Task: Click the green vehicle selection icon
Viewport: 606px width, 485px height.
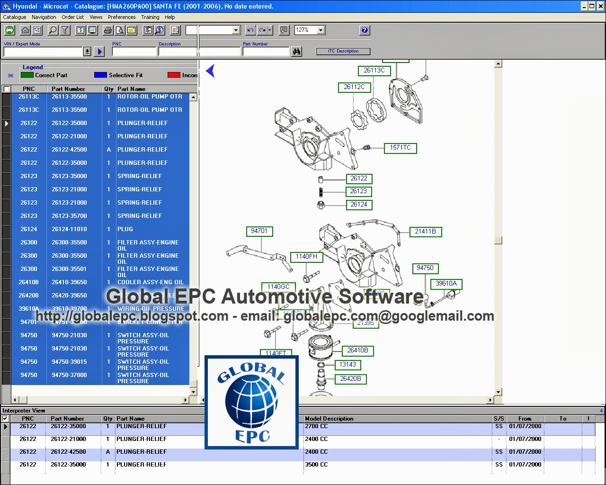Action: [x=9, y=30]
